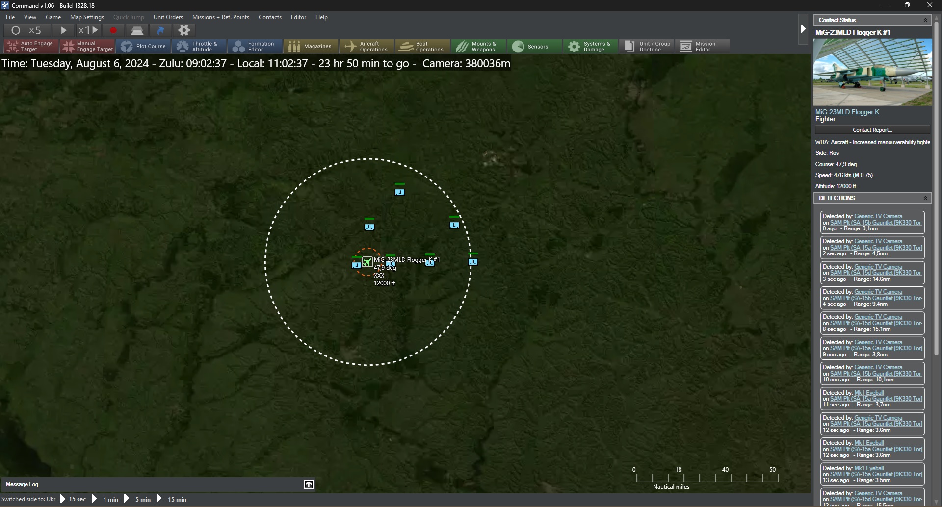
Task: Open Mk1 Eyeball link, Range 3,7nm detection
Action: pyautogui.click(x=869, y=393)
